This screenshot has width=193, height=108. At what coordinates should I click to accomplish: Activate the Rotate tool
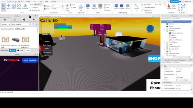[19, 7]
